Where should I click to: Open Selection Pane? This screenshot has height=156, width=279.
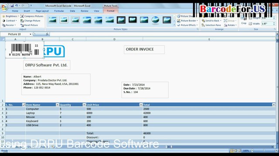point(211,25)
